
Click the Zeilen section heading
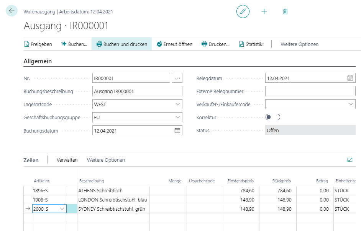(31, 160)
